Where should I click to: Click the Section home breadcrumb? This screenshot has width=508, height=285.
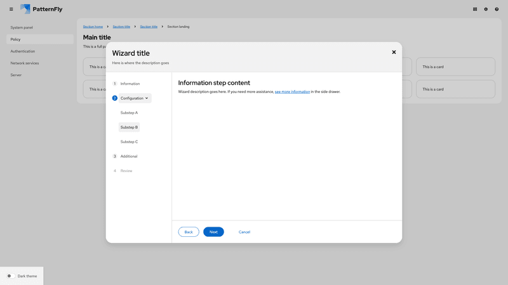pos(93,27)
